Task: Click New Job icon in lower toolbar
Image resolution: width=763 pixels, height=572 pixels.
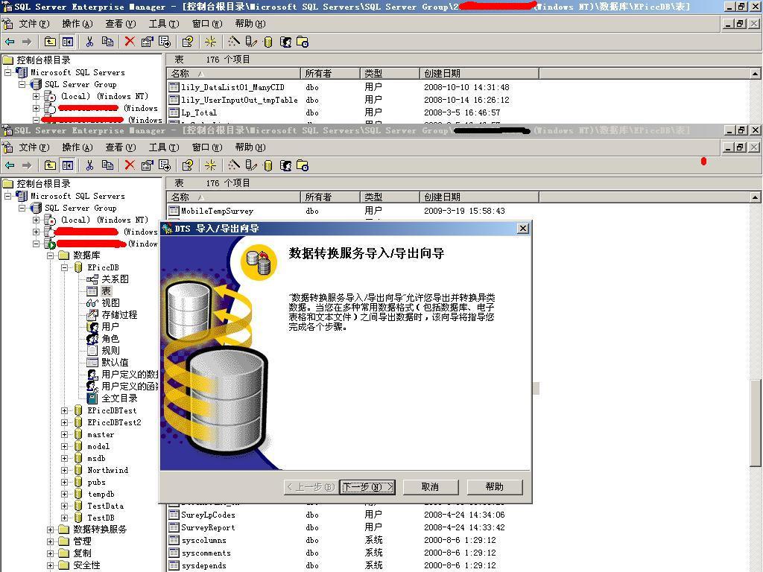Action: [x=303, y=165]
